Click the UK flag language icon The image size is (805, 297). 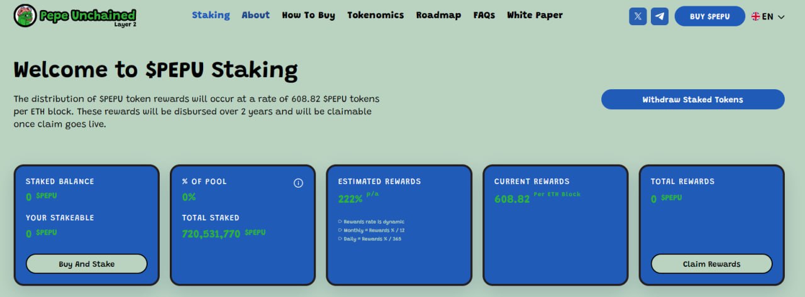pyautogui.click(x=755, y=16)
